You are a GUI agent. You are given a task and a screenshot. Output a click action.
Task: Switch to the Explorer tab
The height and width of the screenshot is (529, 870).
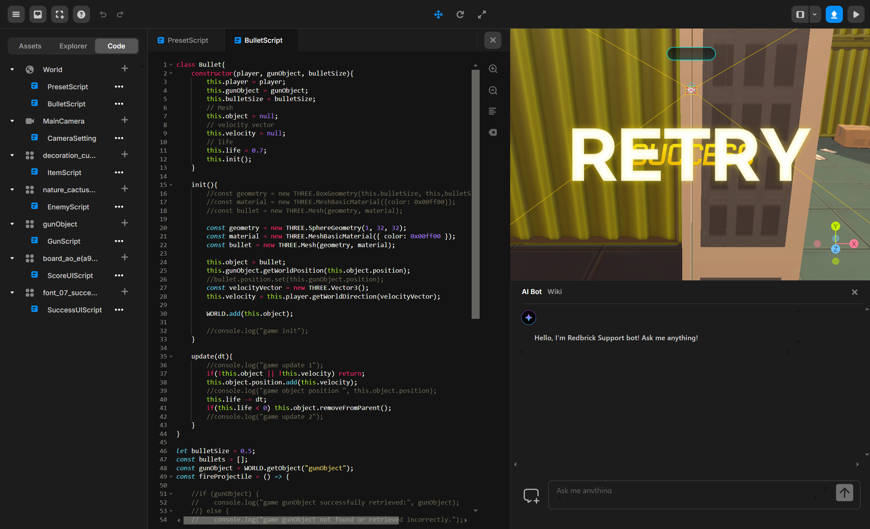(73, 46)
